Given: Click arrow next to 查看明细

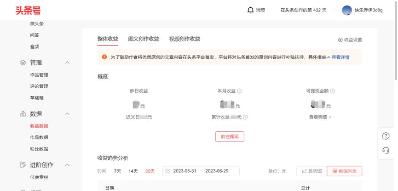Looking at the screenshot, I should pos(330,117).
